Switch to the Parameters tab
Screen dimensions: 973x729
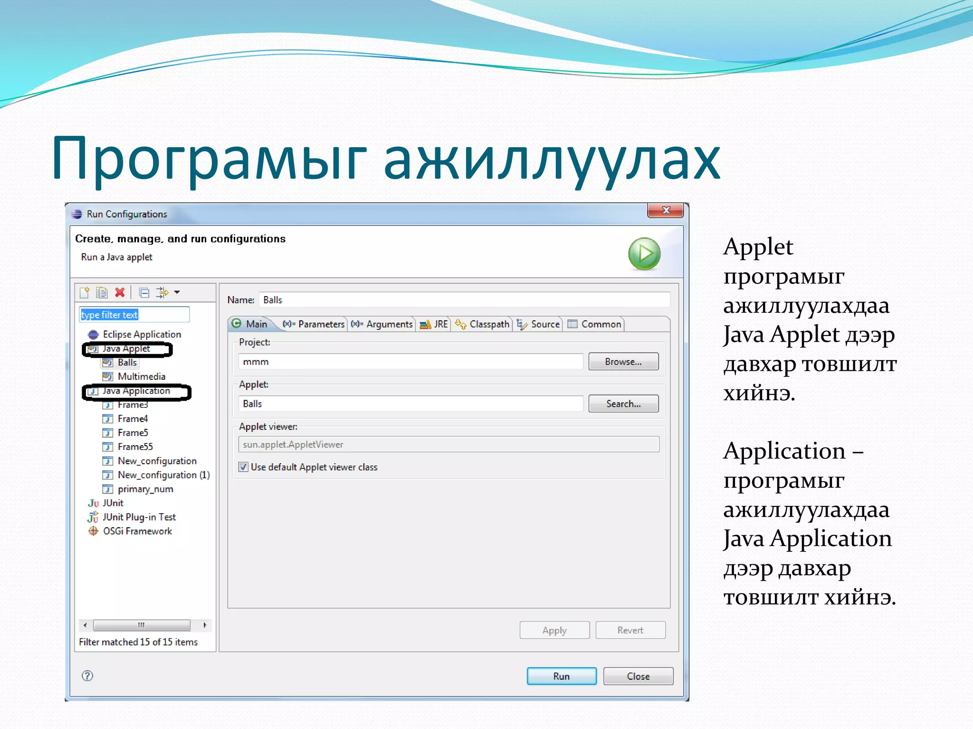[314, 324]
